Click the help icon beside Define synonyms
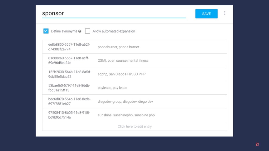Viewport: 269px width, 151px height. tap(80, 31)
